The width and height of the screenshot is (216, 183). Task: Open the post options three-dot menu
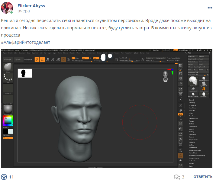[210, 8]
